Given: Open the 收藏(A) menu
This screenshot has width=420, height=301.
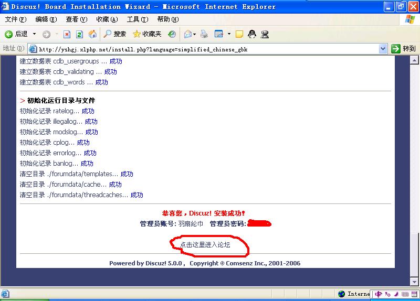Looking at the screenshot, I should pyautogui.click(x=107, y=19).
